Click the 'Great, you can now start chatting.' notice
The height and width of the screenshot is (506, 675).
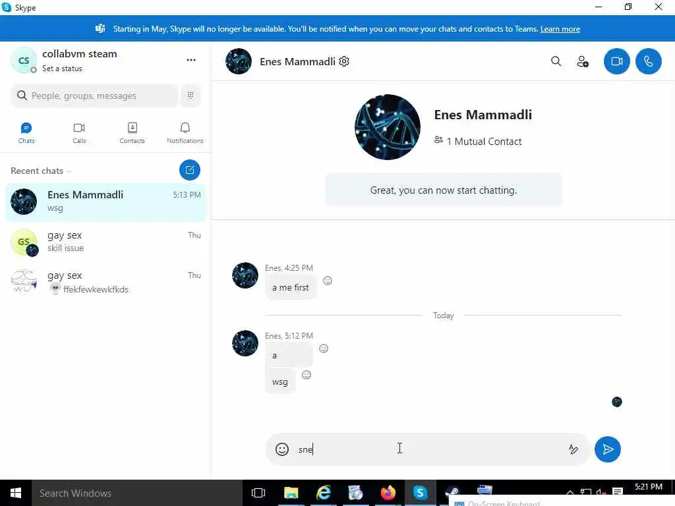pos(444,190)
